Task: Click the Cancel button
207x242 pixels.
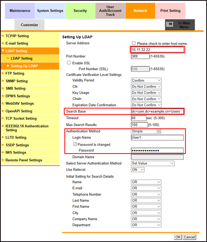Action: pyautogui.click(x=189, y=237)
